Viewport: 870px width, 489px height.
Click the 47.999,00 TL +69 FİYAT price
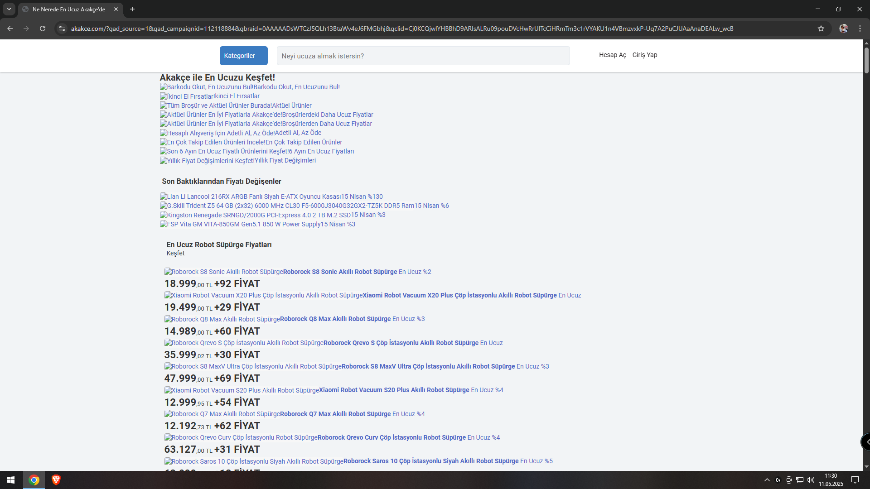pyautogui.click(x=212, y=378)
